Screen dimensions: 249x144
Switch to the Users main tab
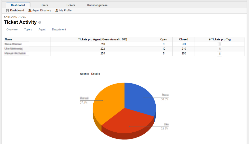tap(44, 5)
